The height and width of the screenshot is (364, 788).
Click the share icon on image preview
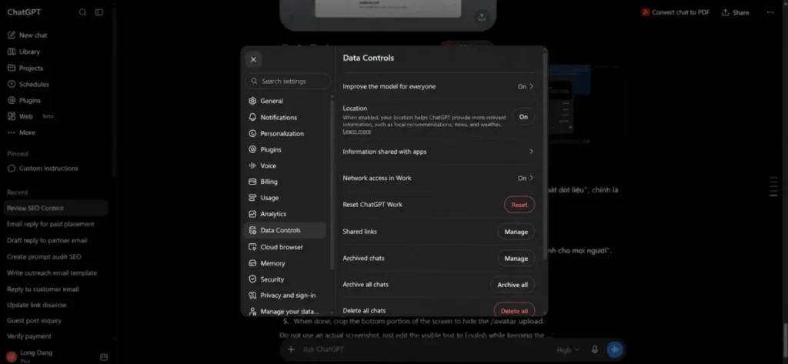(x=482, y=17)
